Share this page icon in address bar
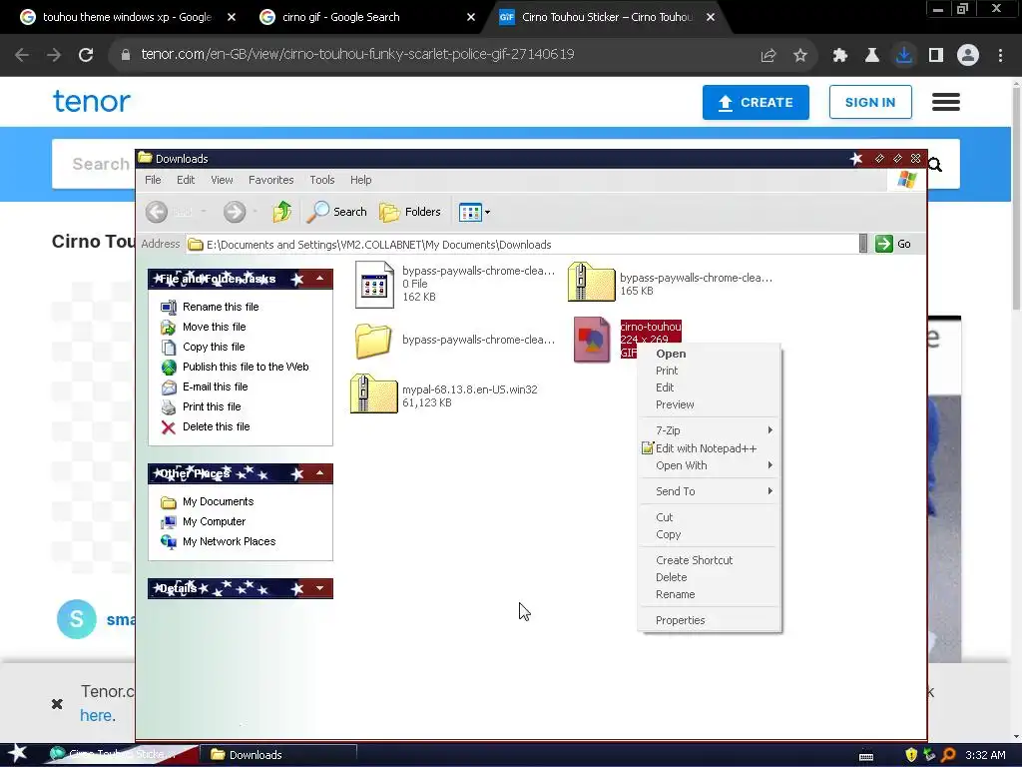The image size is (1022, 767). (768, 56)
